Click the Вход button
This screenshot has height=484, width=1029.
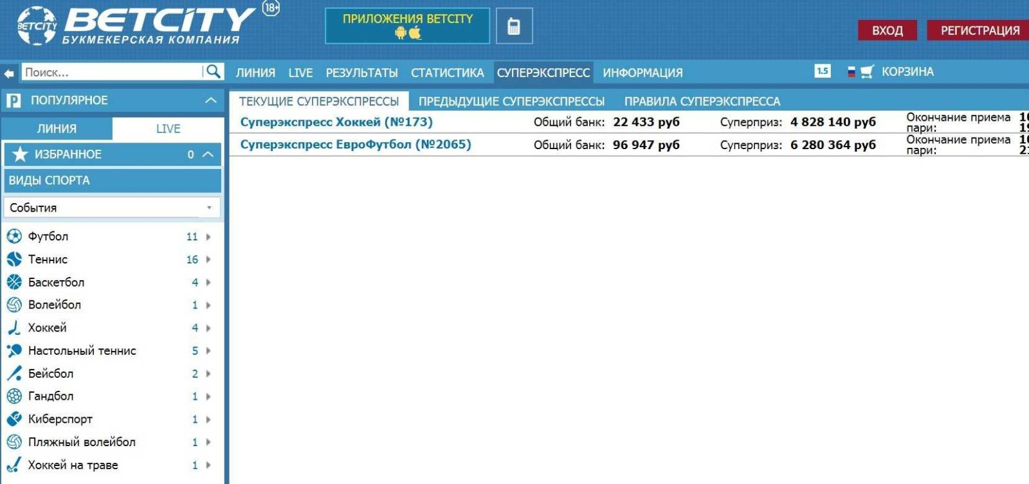coord(888,30)
